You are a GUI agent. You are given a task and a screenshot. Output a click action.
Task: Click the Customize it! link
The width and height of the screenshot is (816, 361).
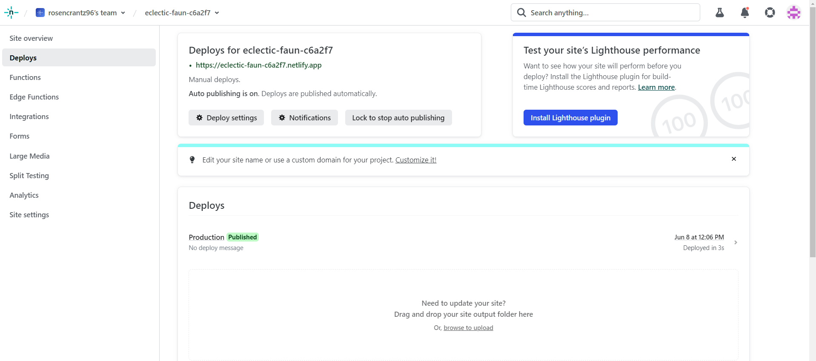[x=416, y=160]
